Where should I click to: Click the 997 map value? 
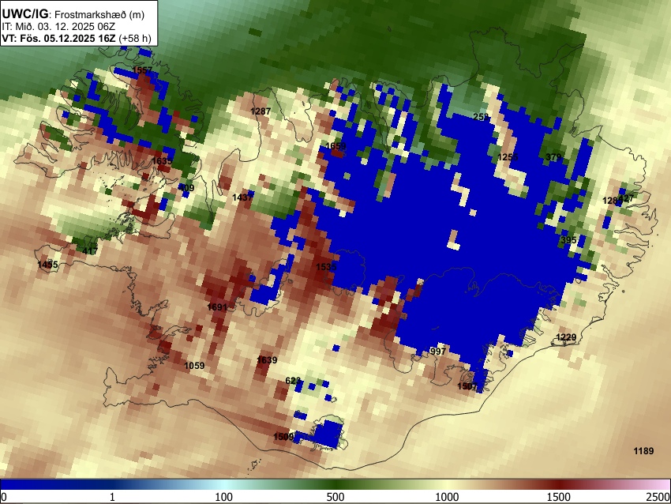tap(438, 352)
